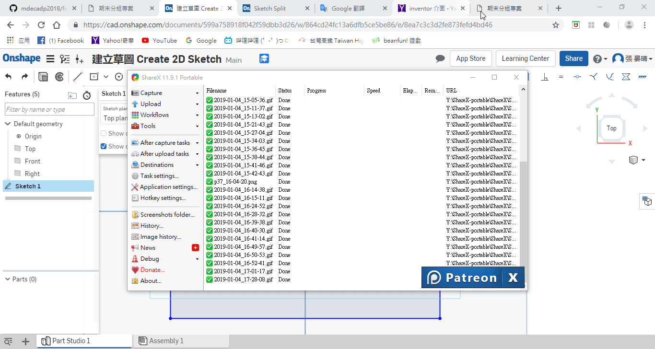
Task: Click the Patreon banner in ShareX
Action: point(473,277)
